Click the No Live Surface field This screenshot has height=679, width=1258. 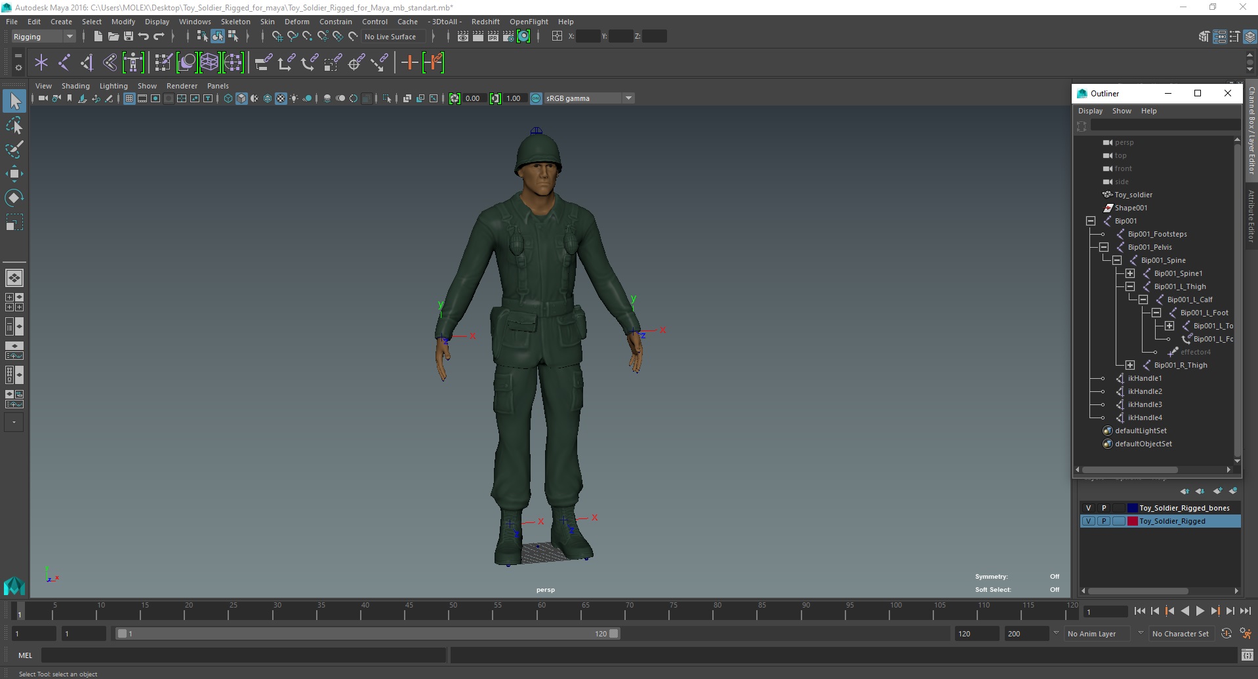pos(394,37)
